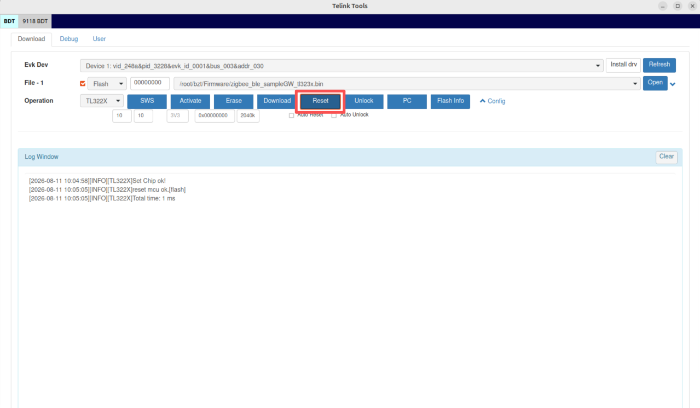Open the Debug tab
This screenshot has height=408, width=700.
tap(69, 39)
